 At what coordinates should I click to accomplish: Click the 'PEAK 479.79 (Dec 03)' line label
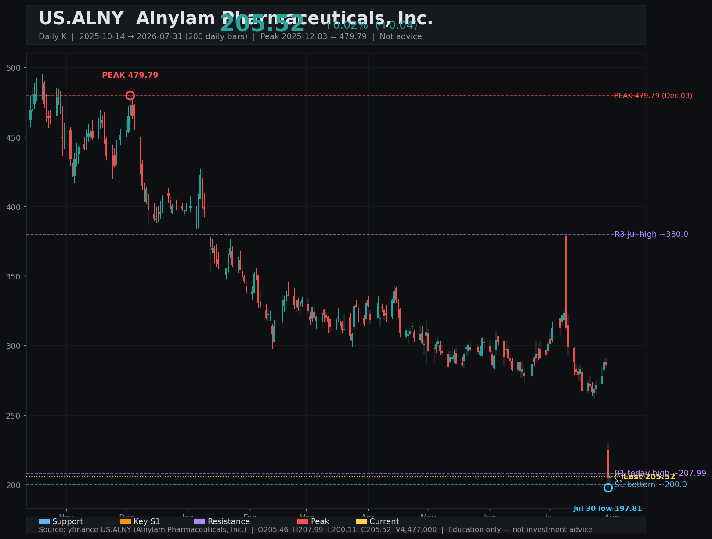pos(653,95)
